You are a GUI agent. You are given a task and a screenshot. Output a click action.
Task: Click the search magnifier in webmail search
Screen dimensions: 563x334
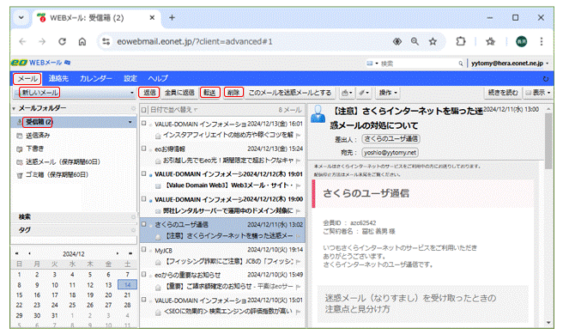[x=460, y=64]
